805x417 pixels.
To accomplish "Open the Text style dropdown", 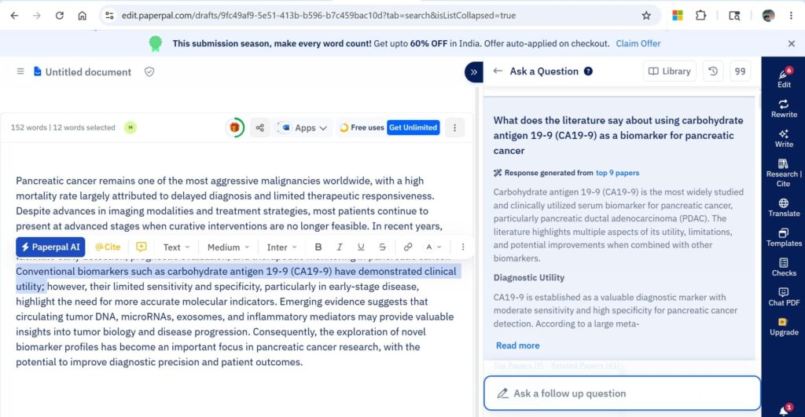I will 176,247.
